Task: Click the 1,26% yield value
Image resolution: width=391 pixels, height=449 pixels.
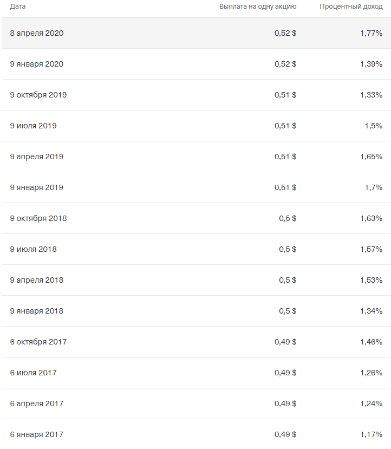Action: pyautogui.click(x=372, y=373)
